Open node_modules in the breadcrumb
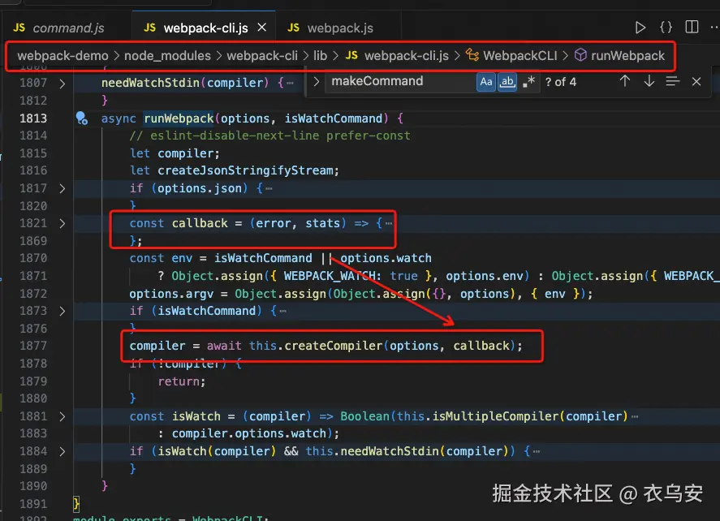Screen dimensions: 720x521 (167, 55)
